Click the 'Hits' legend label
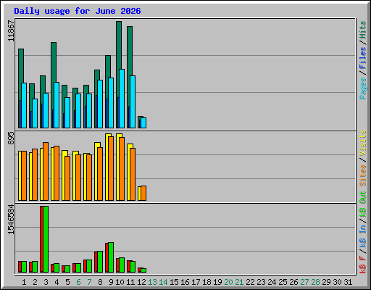The height and width of the screenshot is (290, 371). pyautogui.click(x=363, y=30)
